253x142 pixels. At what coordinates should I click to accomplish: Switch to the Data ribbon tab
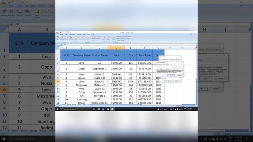(84, 34)
